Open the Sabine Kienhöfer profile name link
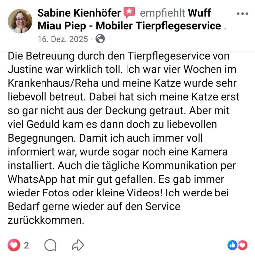255x257 pixels. coord(79,13)
